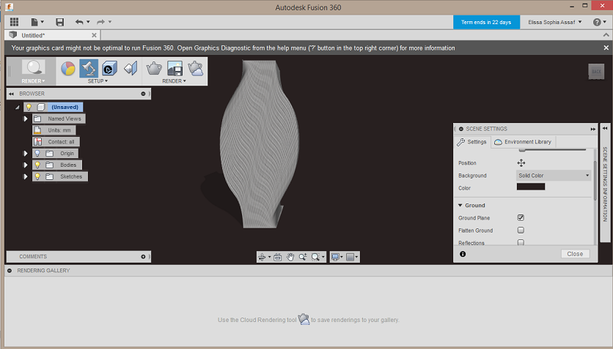Select the Zoom Window/Fit tool
This screenshot has width=613, height=349.
click(x=315, y=257)
